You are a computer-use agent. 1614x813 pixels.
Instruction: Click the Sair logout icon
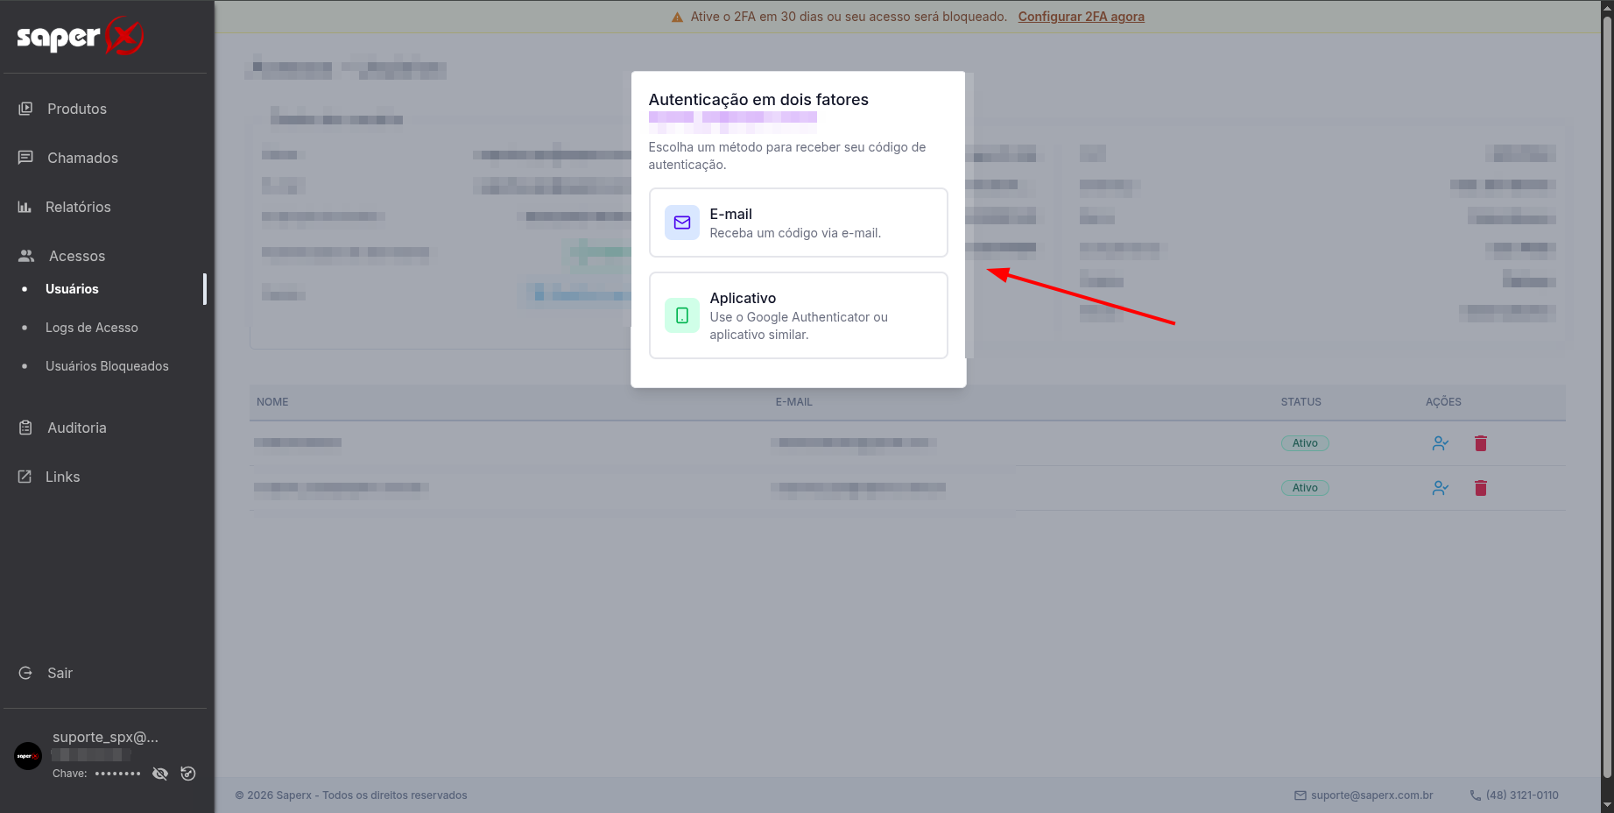[x=25, y=673]
